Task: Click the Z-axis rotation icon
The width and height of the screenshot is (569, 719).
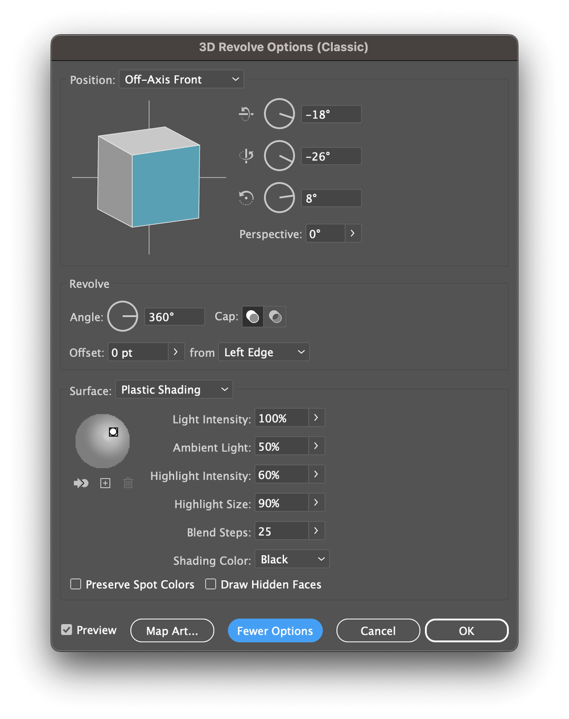Action: pyautogui.click(x=246, y=198)
